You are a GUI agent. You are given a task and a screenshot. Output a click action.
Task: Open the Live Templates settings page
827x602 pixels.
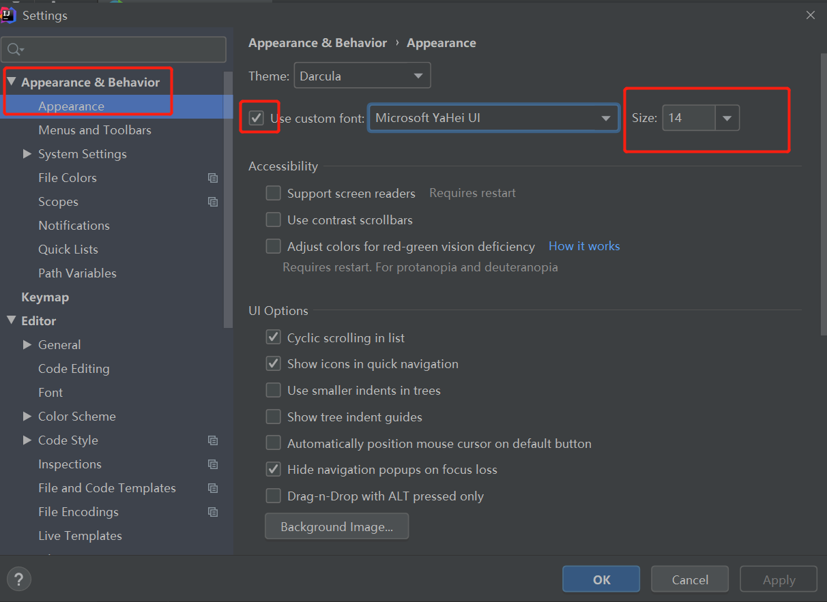[80, 536]
